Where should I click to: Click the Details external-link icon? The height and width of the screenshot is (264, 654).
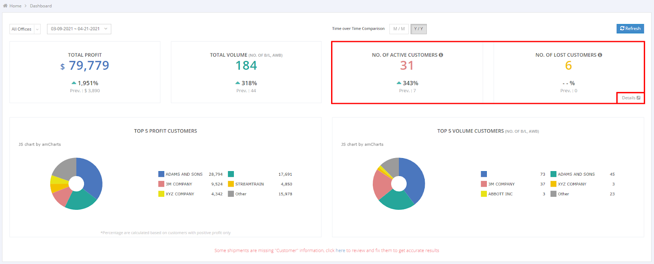click(x=638, y=98)
